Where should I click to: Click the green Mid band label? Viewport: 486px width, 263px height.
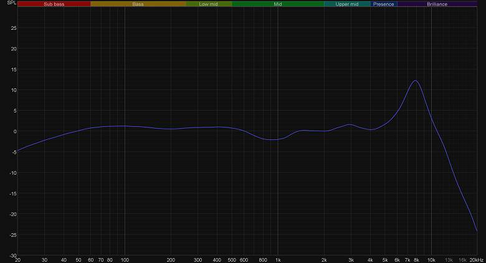pos(278,4)
